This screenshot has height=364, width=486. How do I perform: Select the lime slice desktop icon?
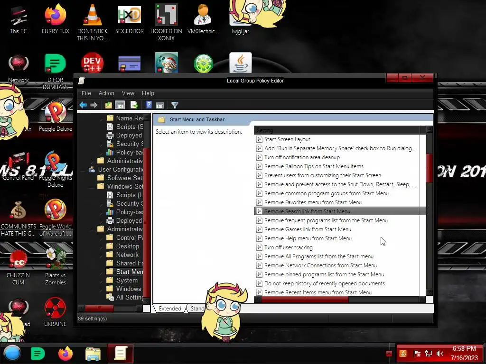tap(203, 63)
